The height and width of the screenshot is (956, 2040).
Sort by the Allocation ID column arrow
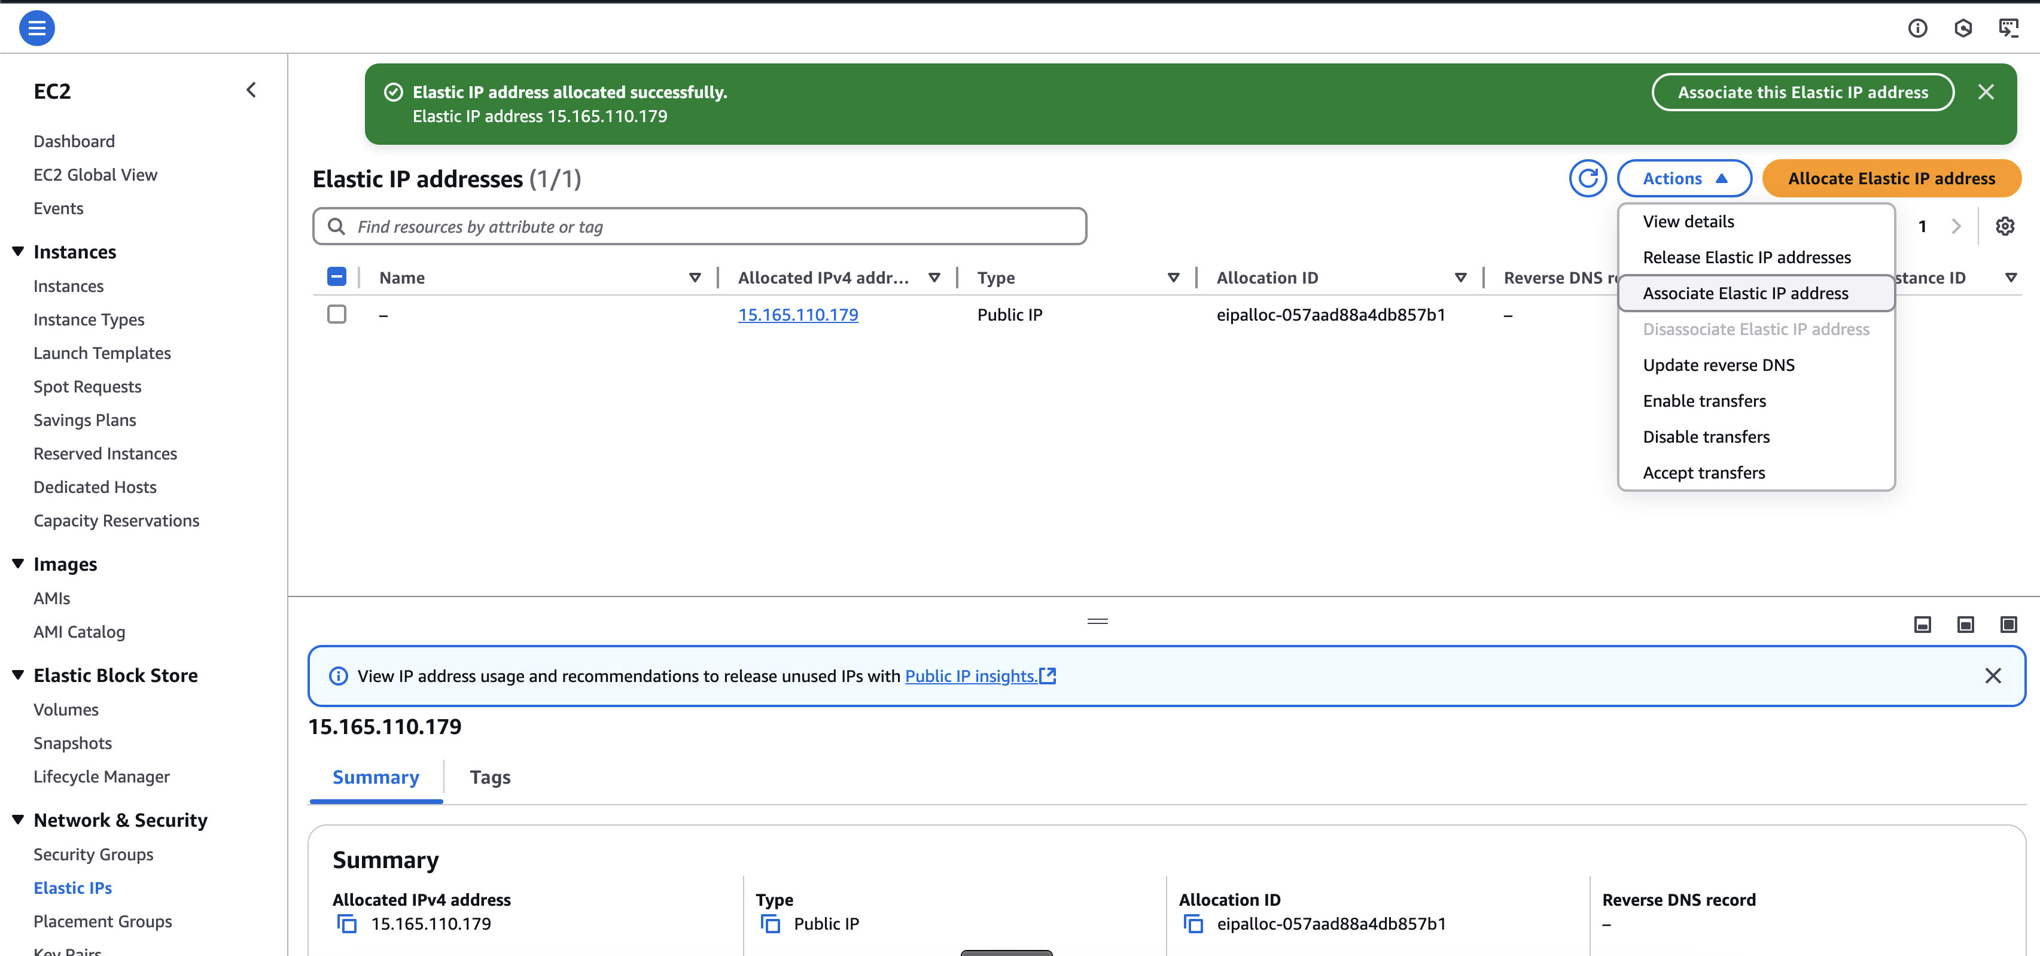tap(1460, 278)
